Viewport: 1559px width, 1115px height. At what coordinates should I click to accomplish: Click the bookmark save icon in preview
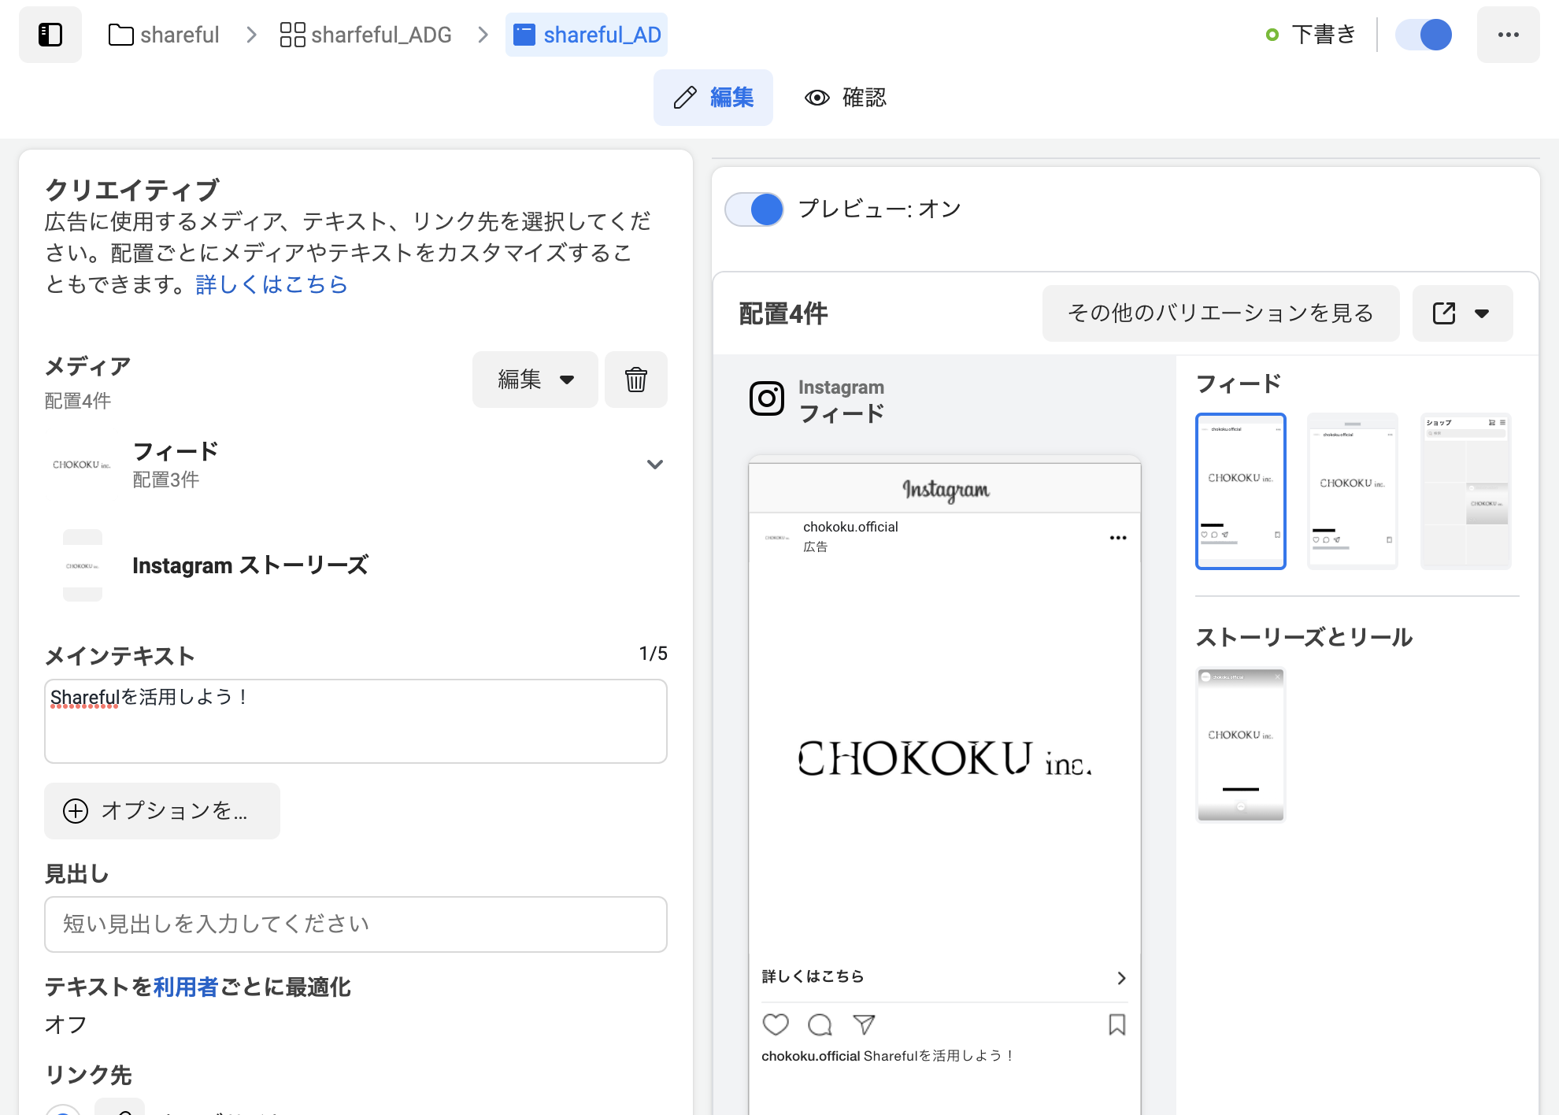[x=1116, y=1024]
